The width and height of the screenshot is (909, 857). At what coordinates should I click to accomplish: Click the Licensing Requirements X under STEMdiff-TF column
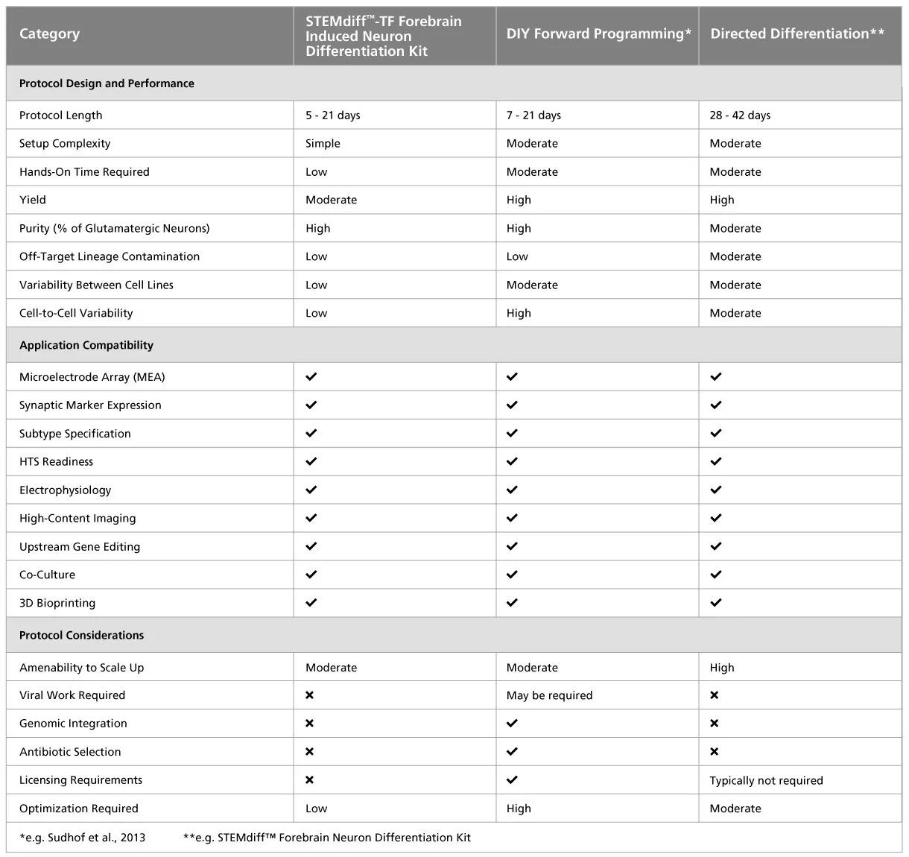[309, 780]
